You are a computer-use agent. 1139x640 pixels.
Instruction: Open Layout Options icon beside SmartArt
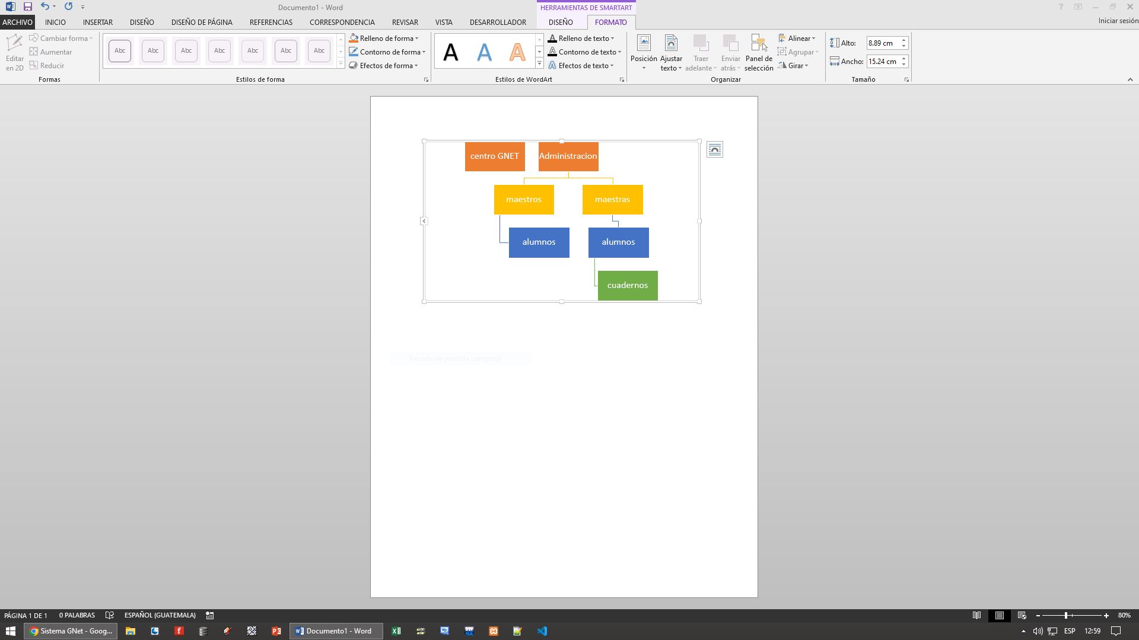[714, 150]
